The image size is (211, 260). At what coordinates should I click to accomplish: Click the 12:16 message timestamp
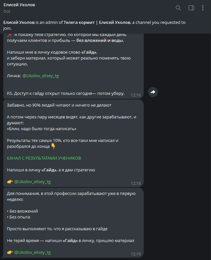(136, 95)
